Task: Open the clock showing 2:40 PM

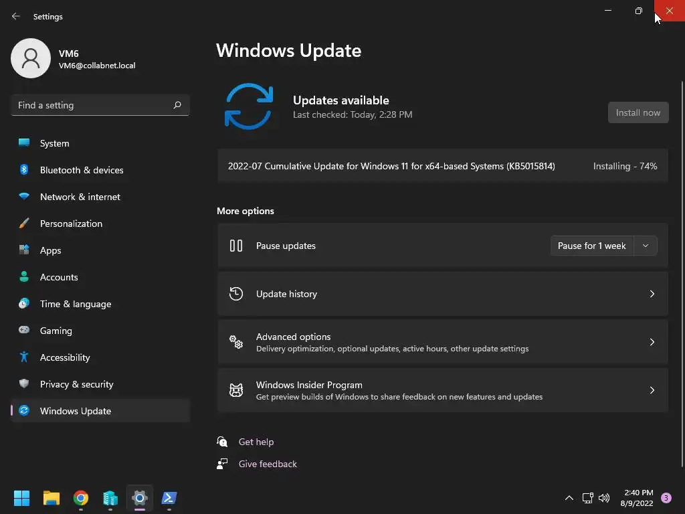Action: pyautogui.click(x=637, y=498)
